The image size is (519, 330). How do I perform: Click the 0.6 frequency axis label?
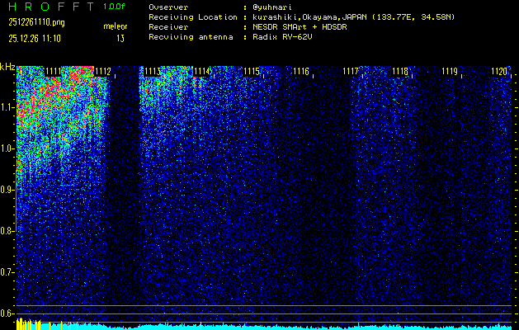coord(7,313)
